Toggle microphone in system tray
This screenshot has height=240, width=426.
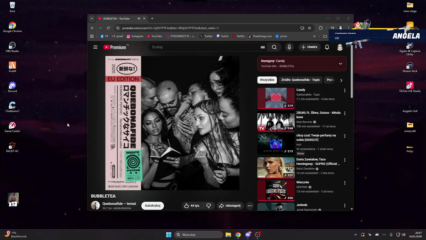[x=391, y=235]
